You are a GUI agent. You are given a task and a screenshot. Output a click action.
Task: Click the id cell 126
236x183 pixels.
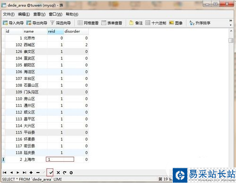coord(14,52)
